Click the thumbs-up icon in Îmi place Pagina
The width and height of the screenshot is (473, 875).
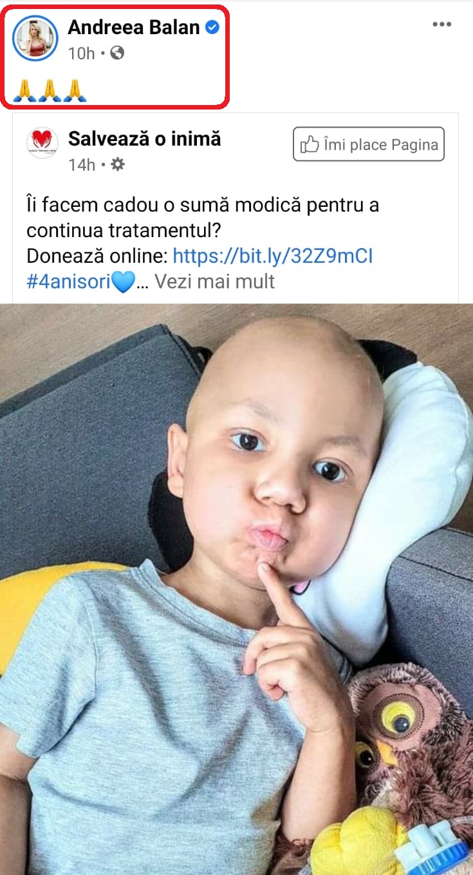(310, 144)
